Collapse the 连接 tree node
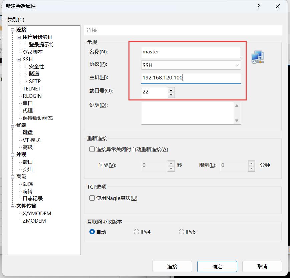 coord(12,30)
